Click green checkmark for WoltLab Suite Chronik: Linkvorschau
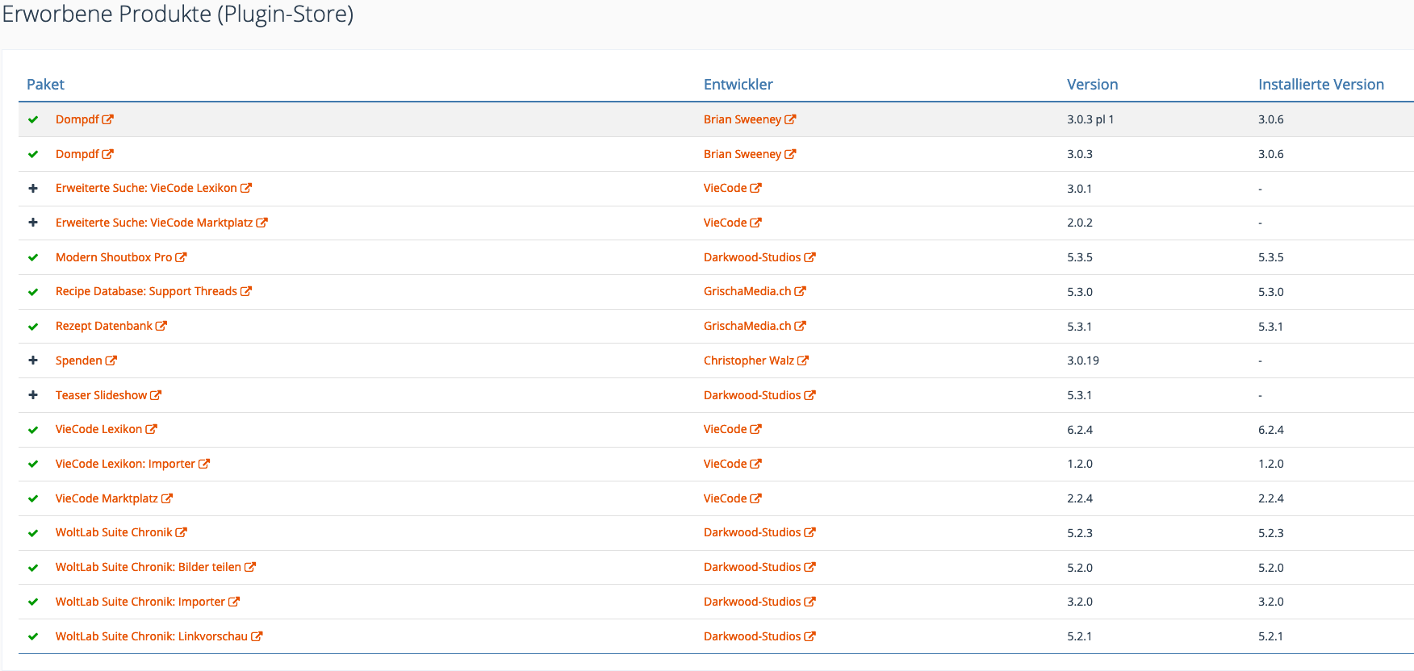 coord(33,637)
